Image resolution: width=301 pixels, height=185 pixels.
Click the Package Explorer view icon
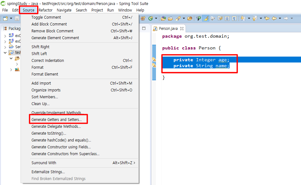click(x=5, y=29)
